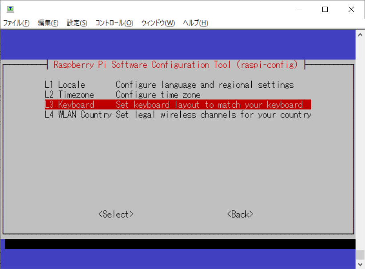Click the <Select> button
Viewport: 365px width, 269px height.
pyautogui.click(x=116, y=214)
